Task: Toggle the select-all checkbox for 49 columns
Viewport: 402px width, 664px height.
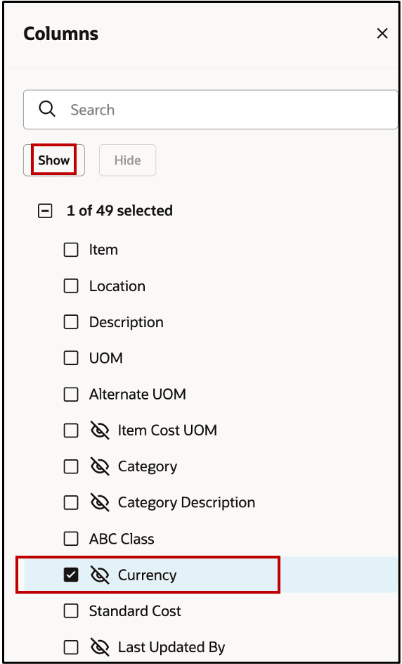Action: tap(45, 211)
